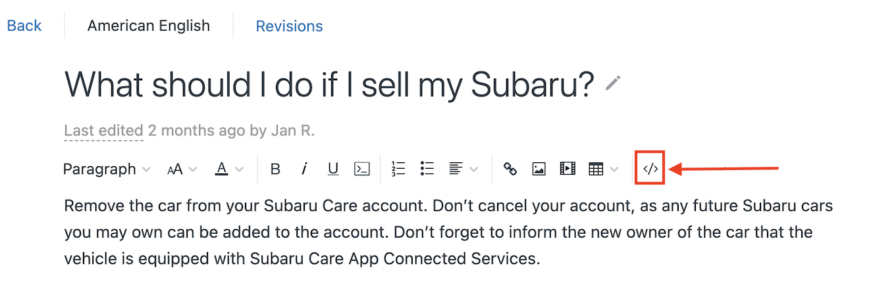Image resolution: width=873 pixels, height=289 pixels.
Task: Open the source code editor button
Action: coord(650,169)
